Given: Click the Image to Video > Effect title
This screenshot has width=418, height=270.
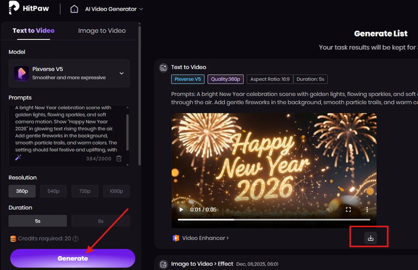Looking at the screenshot, I should (x=202, y=264).
